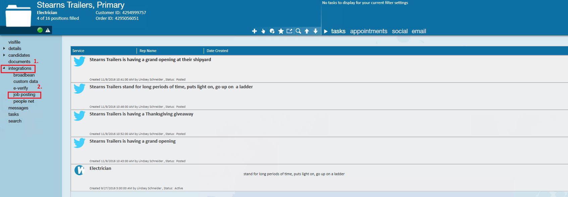Select post 'stand for long periods of time'
The height and width of the screenshot is (197, 568).
coord(171,87)
